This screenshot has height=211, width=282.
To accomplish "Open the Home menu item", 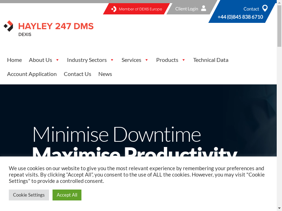I will coord(14,60).
